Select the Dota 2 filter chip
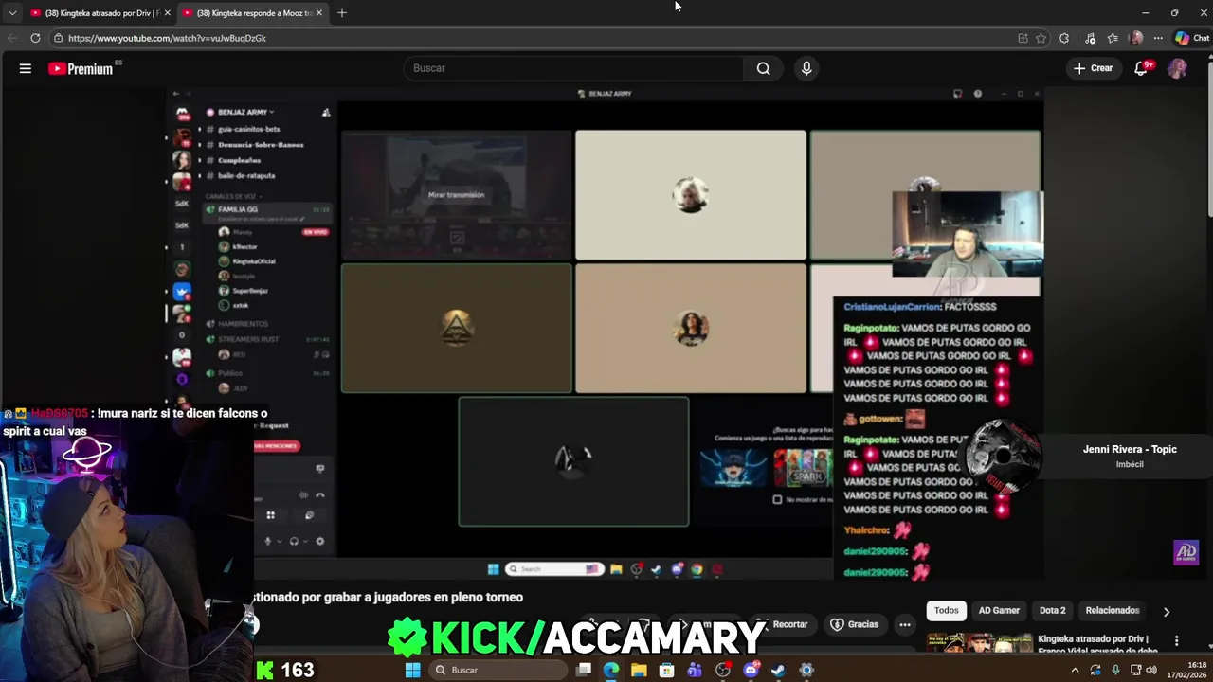This screenshot has height=682, width=1213. pos(1052,611)
